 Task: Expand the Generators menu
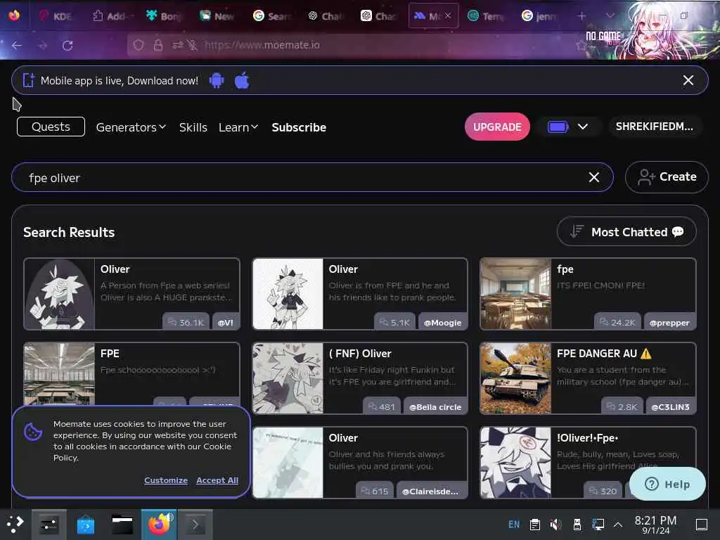point(131,127)
